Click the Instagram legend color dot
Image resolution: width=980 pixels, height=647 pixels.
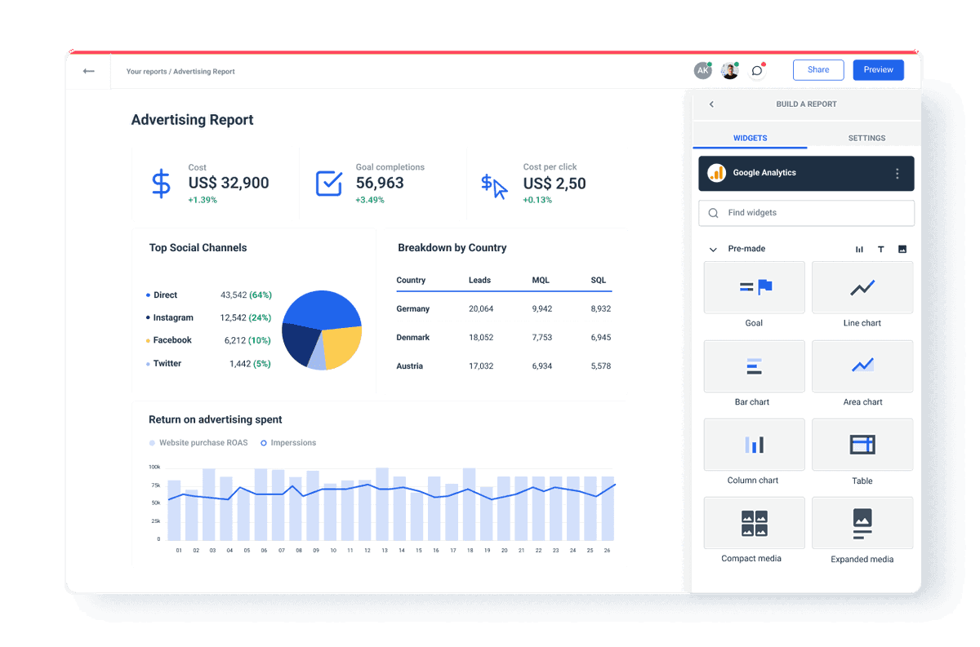click(x=149, y=317)
